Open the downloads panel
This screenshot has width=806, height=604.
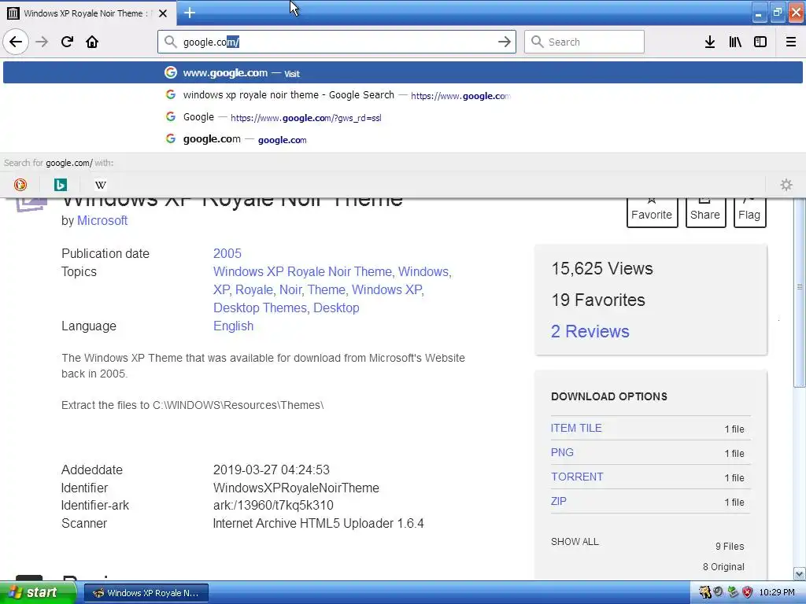(710, 42)
